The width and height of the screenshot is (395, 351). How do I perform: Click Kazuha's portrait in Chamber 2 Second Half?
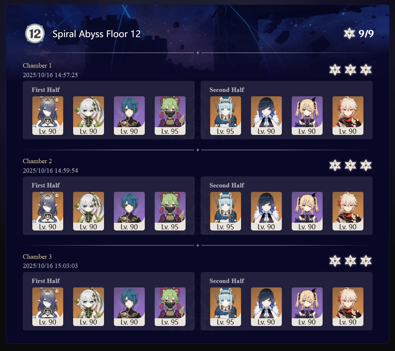pyautogui.click(x=348, y=211)
